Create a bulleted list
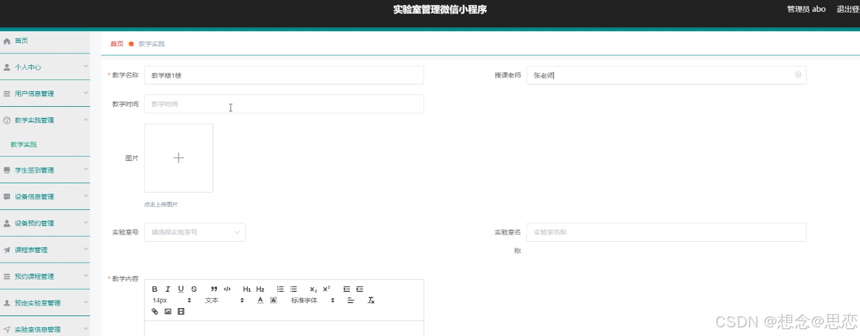Viewport: 860px width, 336px height. pyautogui.click(x=294, y=289)
